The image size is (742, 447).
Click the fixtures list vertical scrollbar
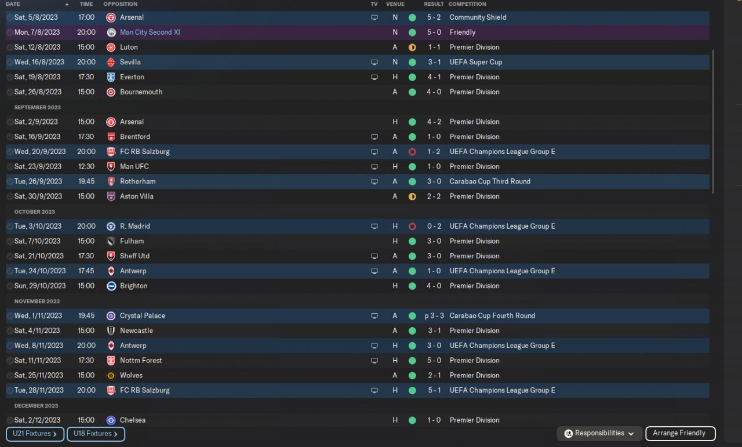tap(714, 122)
